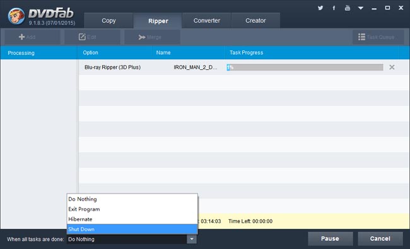
Task: Click the DVDFab monkey logo
Action: pos(16,16)
